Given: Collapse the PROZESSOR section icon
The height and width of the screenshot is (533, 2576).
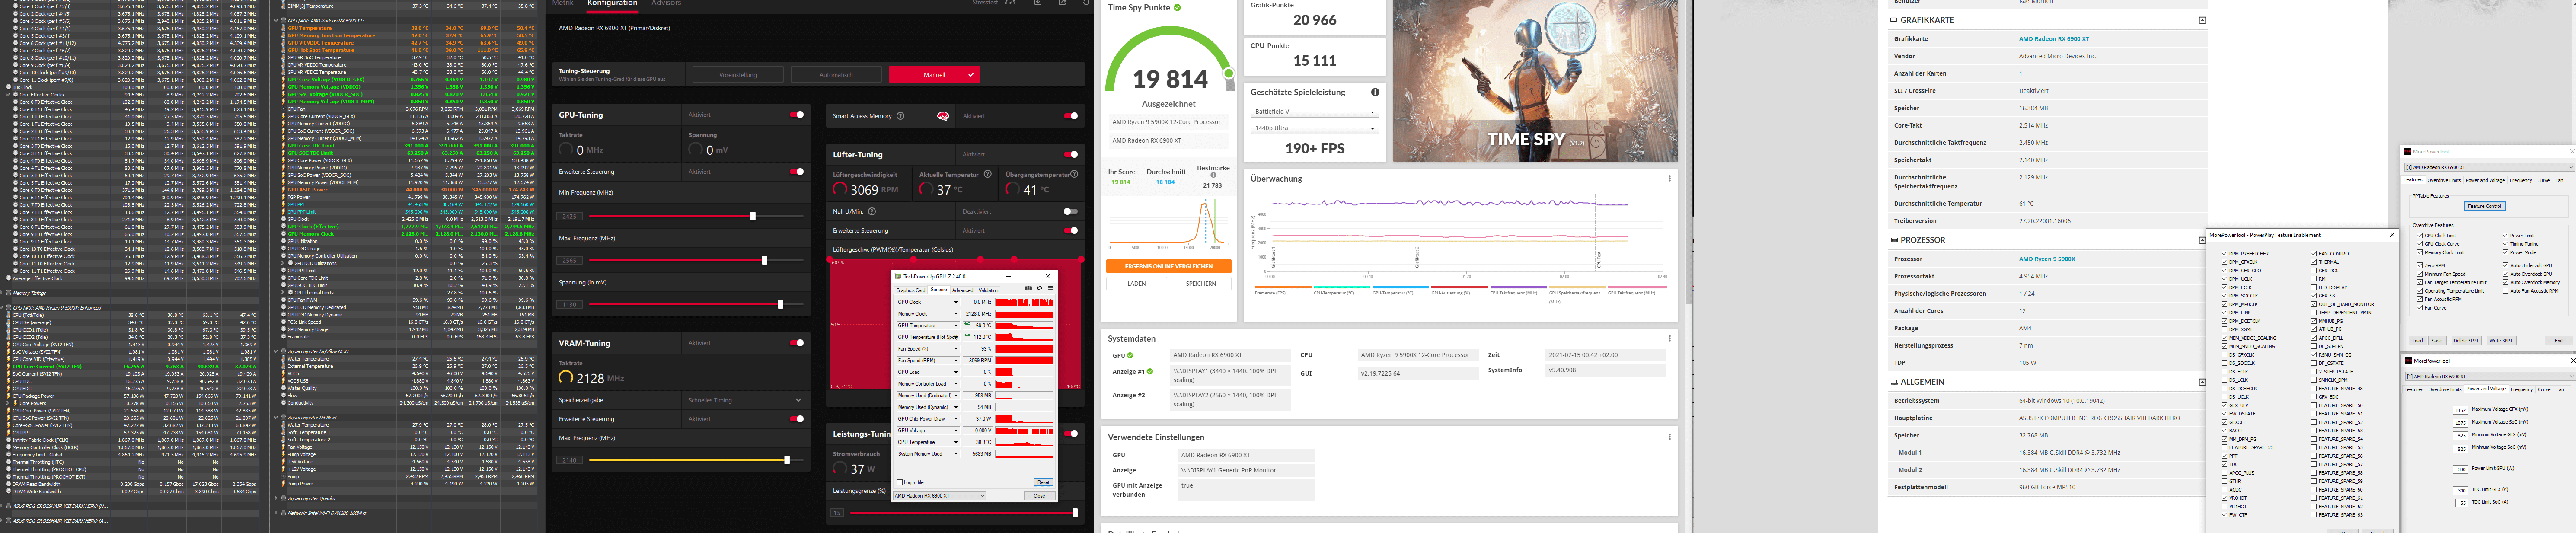Looking at the screenshot, I should (x=2202, y=240).
